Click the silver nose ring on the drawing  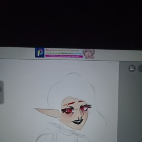80,118
